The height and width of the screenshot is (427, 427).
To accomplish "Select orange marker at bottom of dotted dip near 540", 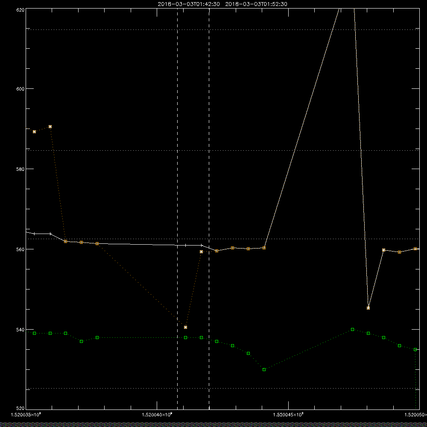I will (185, 328).
